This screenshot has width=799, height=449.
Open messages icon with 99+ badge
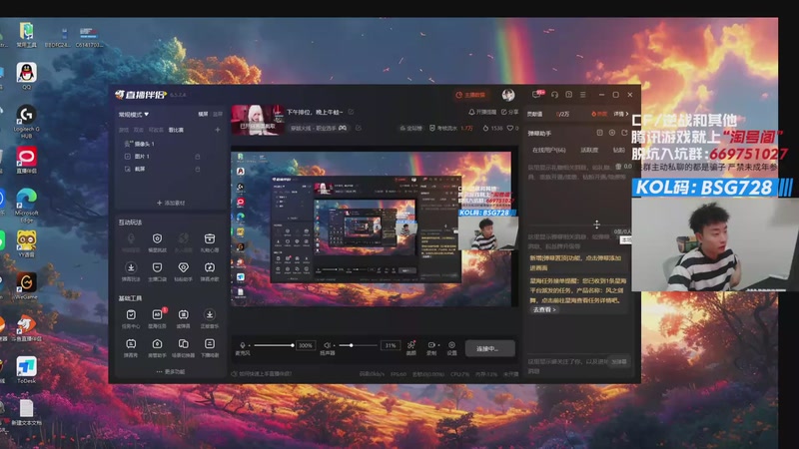537,94
